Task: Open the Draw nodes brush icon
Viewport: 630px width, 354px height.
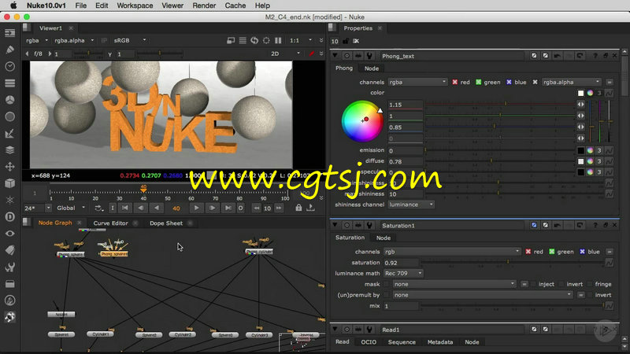Action: point(10,50)
